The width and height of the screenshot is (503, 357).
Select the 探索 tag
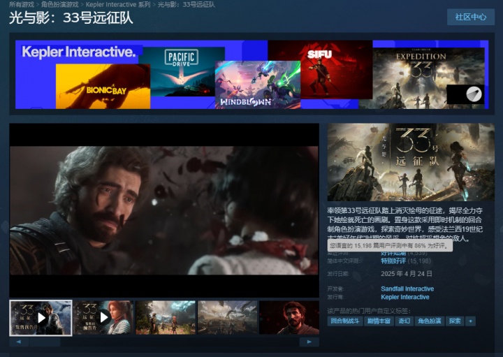click(x=455, y=321)
